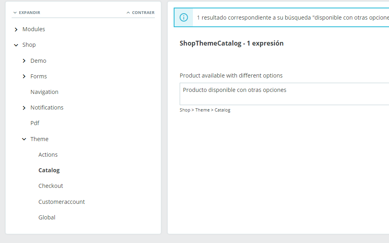
Task: Select the Checkout item under Theme
Action: point(51,186)
